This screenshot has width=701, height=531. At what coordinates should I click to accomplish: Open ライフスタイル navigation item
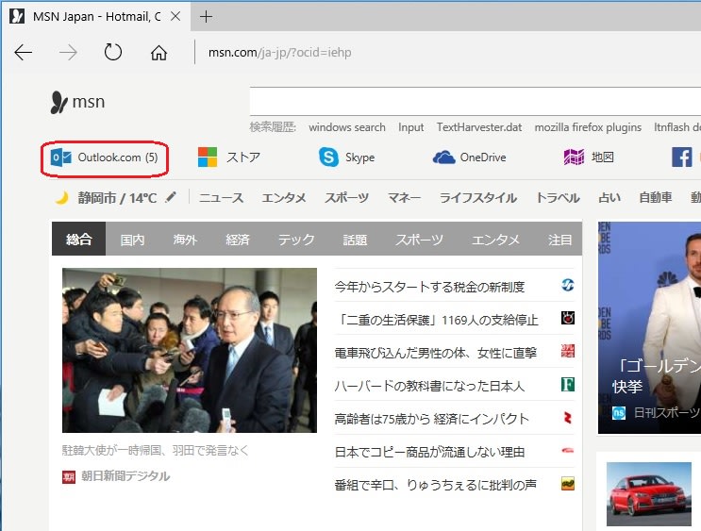[478, 197]
